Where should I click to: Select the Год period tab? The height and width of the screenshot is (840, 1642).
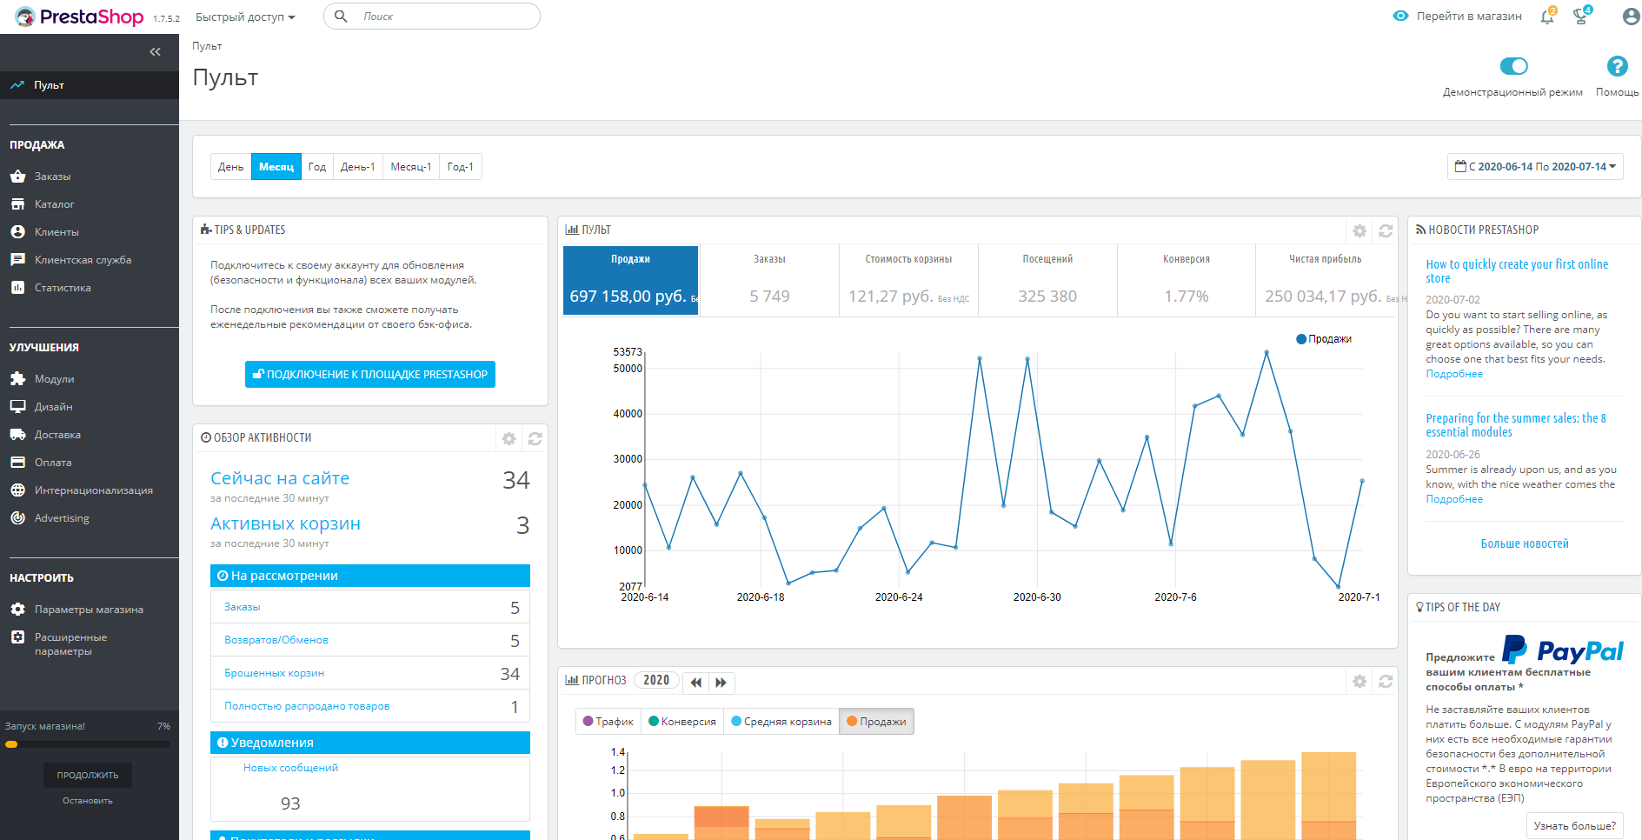click(317, 166)
